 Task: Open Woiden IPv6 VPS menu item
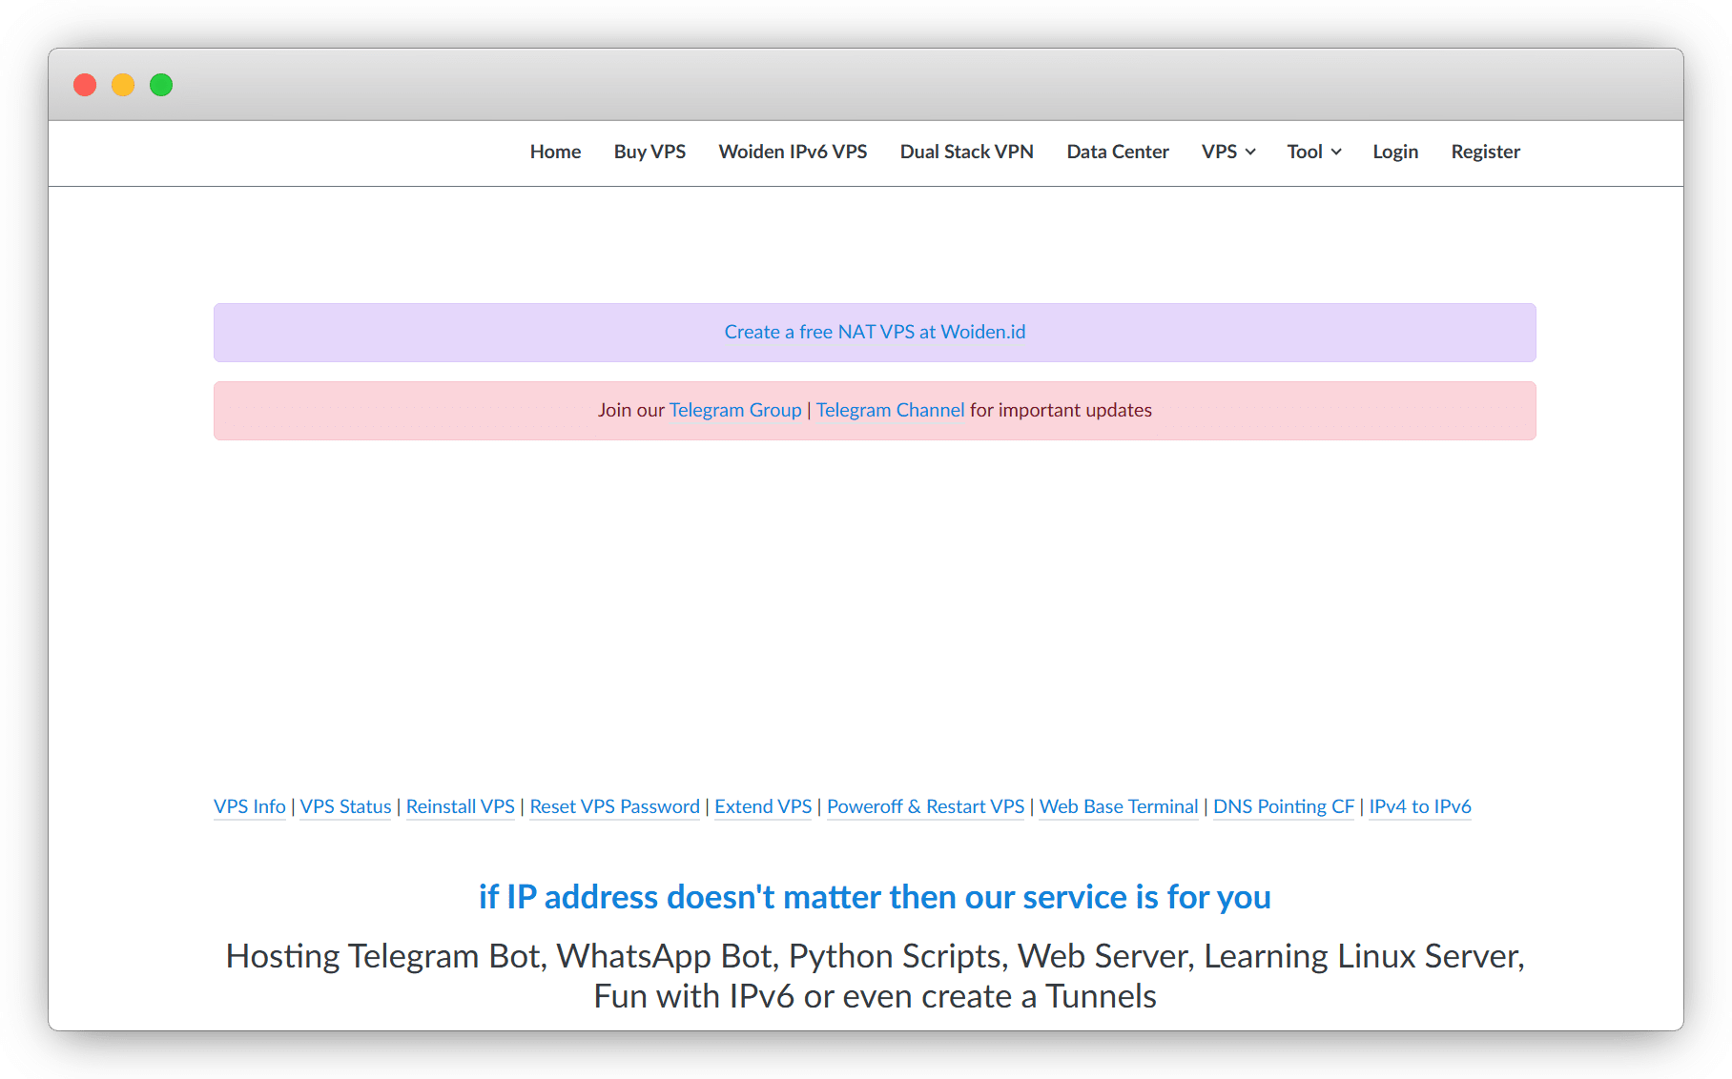pyautogui.click(x=793, y=152)
